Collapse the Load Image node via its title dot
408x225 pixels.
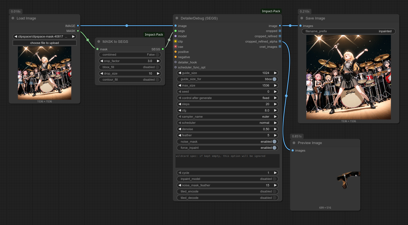click(13, 18)
